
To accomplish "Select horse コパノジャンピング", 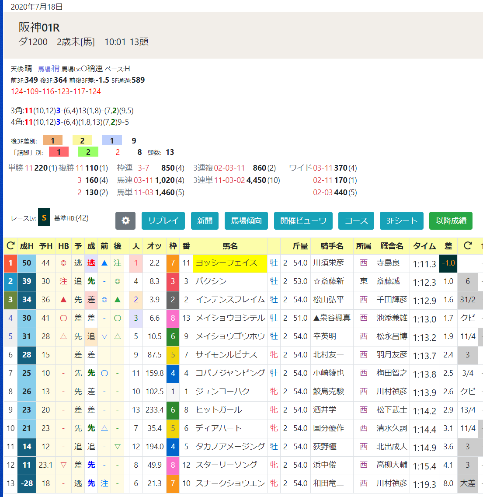I will point(230,373).
